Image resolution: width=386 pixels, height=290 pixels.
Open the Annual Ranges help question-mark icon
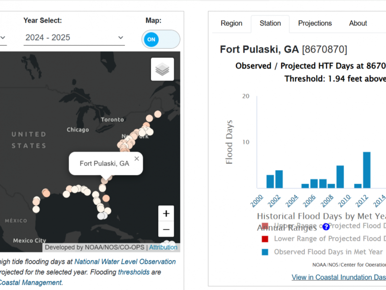coord(326,226)
